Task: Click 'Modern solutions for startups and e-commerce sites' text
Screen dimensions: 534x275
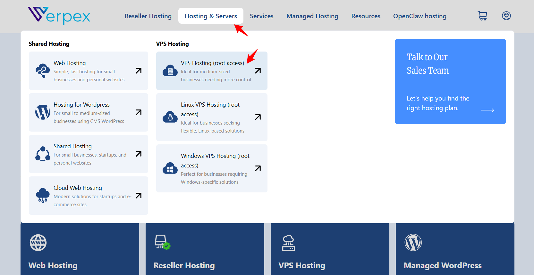Action: (92, 200)
